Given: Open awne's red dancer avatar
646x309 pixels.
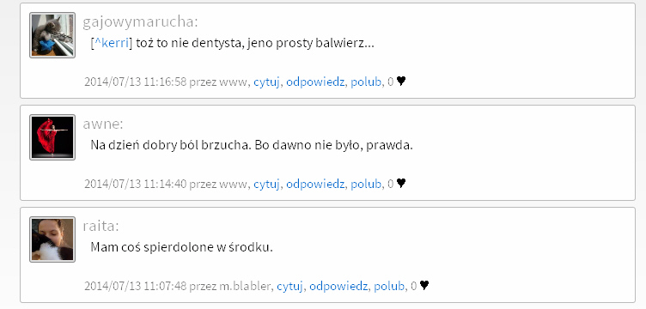Looking at the screenshot, I should (52, 137).
